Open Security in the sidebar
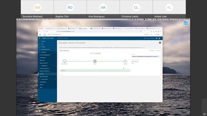This screenshot has height=116, width=207. click(41, 85)
